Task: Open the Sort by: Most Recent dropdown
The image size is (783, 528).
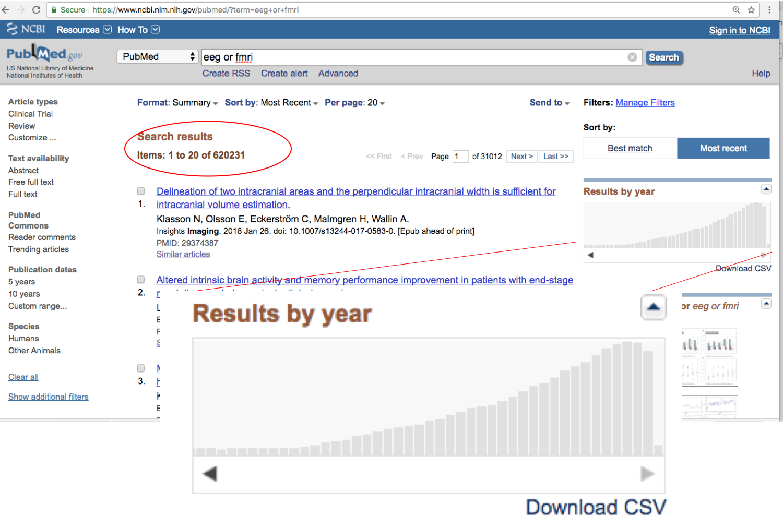Action: (271, 103)
